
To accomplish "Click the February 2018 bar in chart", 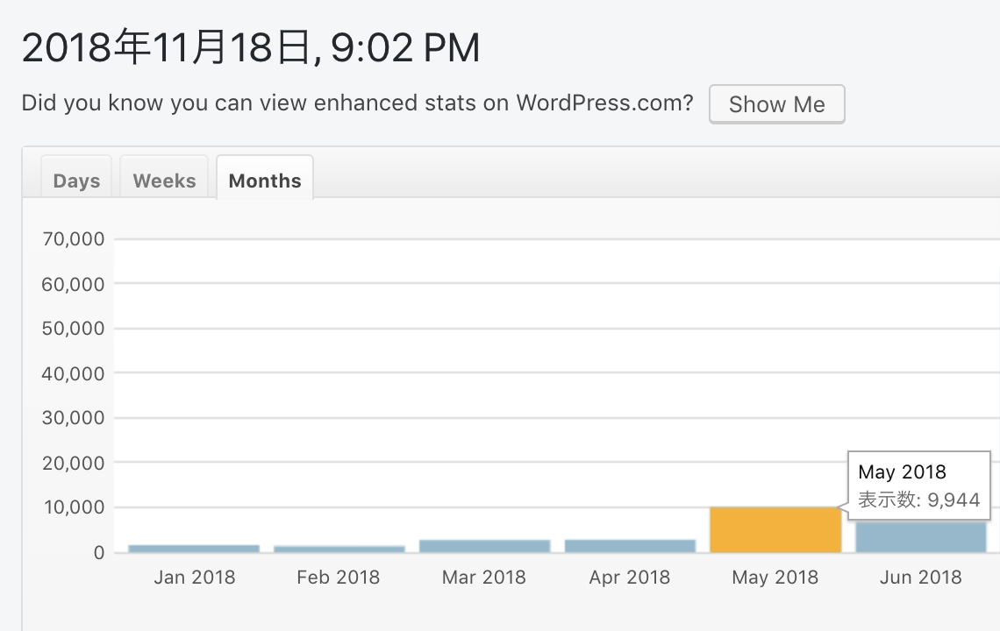I will [x=339, y=549].
